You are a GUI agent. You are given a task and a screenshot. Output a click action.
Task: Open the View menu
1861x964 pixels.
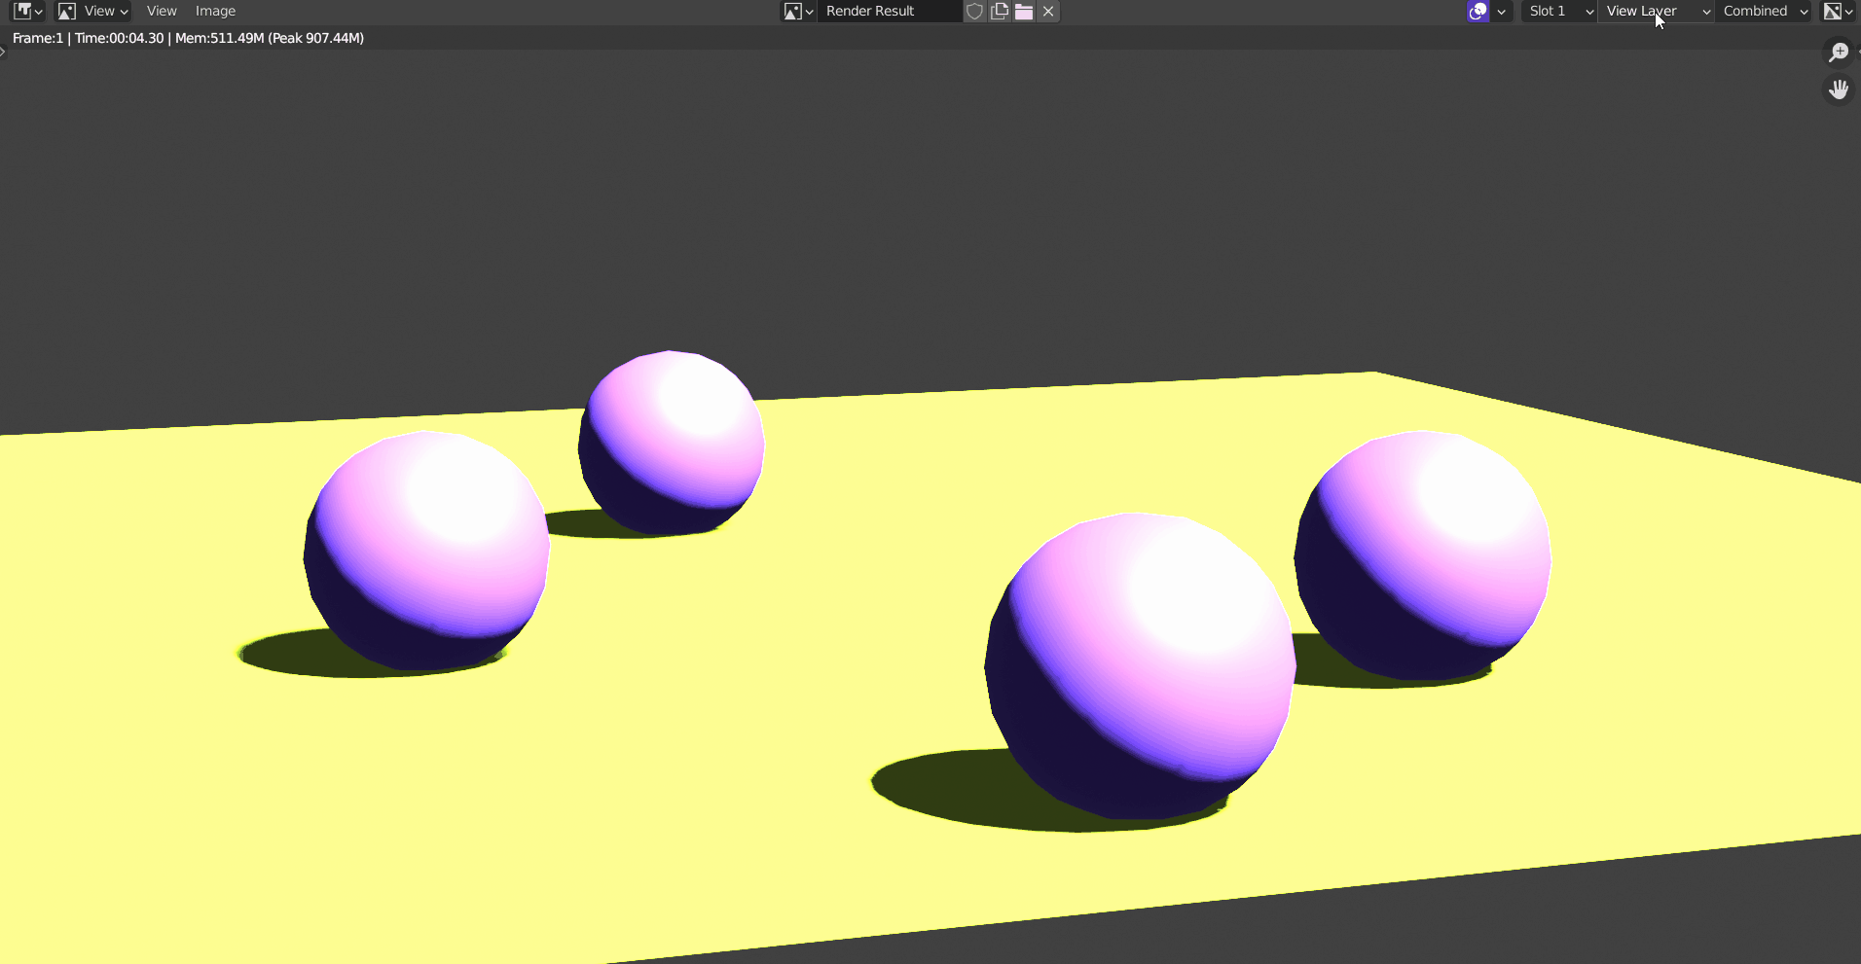click(161, 11)
